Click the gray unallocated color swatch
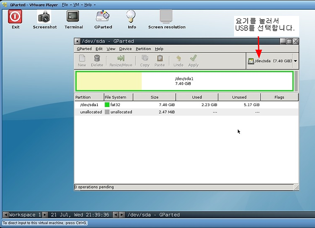 107,112
